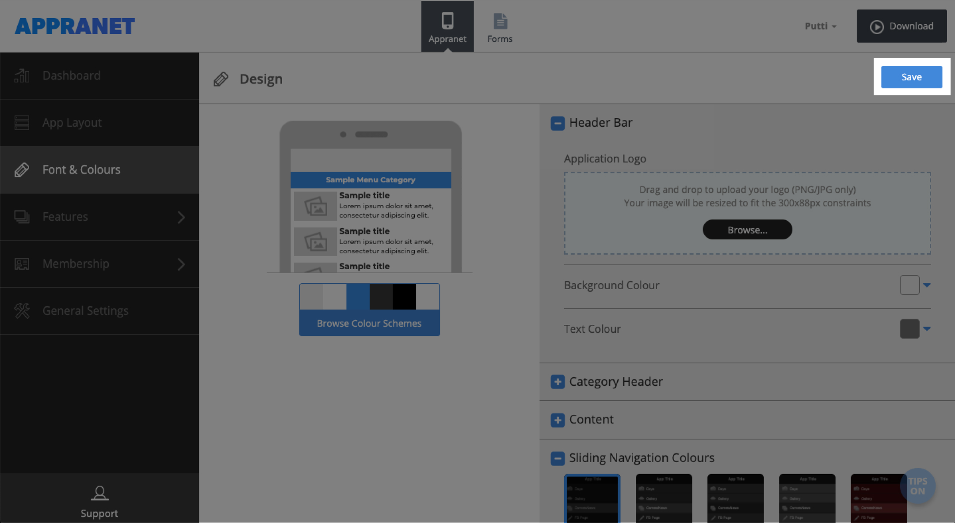The height and width of the screenshot is (523, 955).
Task: Click first Sample title image placeholder
Action: [315, 206]
